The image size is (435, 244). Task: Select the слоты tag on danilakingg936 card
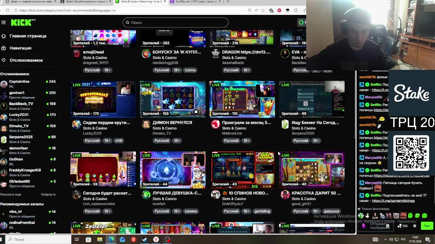[x=190, y=70]
